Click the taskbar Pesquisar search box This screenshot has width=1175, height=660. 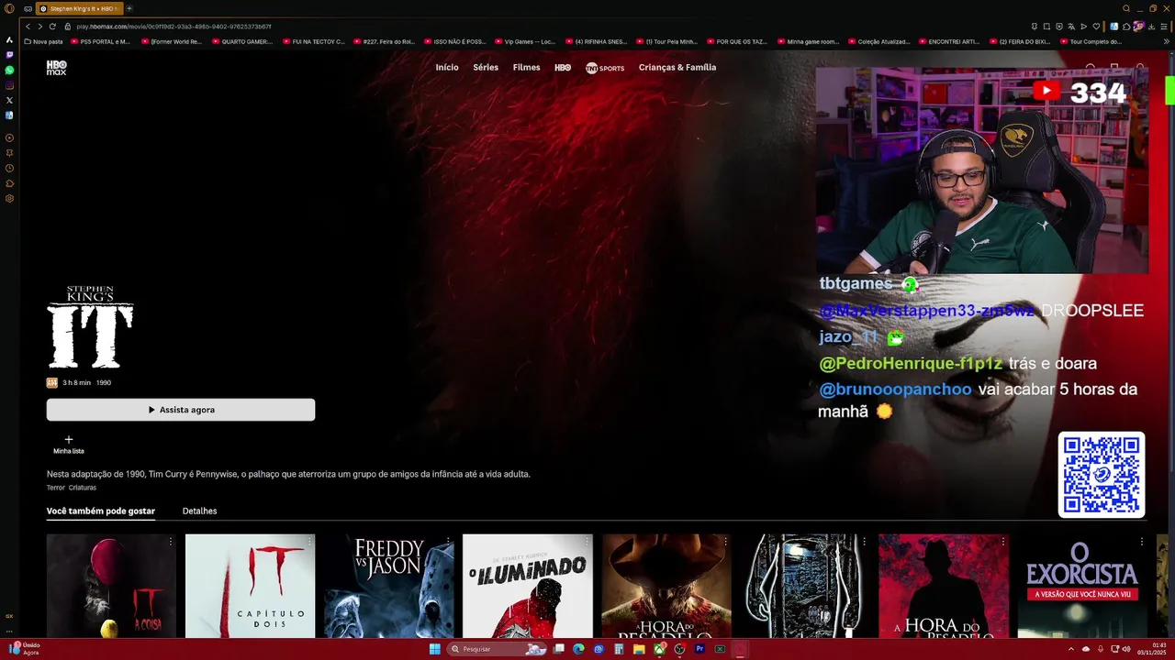[497, 649]
